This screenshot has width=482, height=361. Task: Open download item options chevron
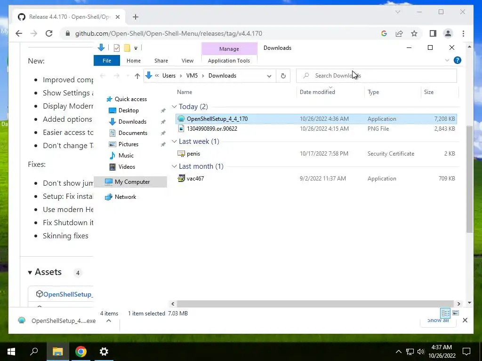pos(109,321)
